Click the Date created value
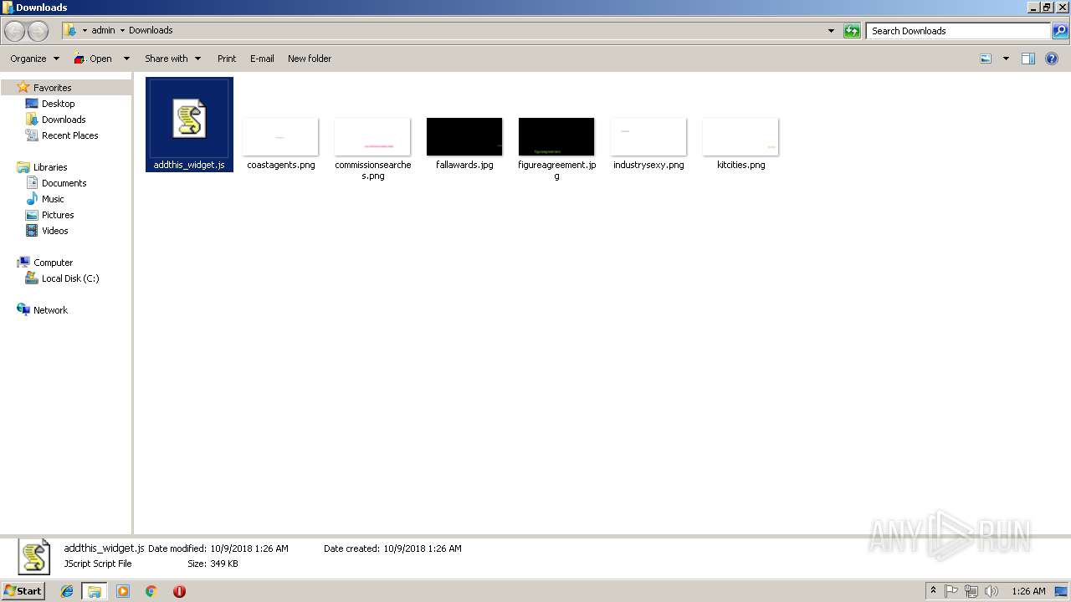Image resolution: width=1071 pixels, height=602 pixels. [x=423, y=548]
